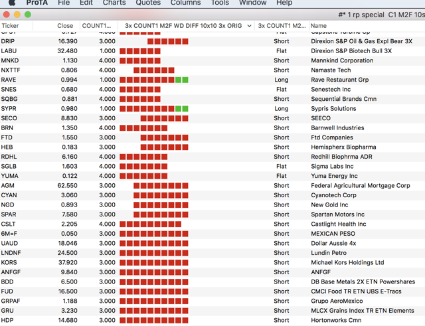Click close price 0.183 for HEB

point(69,147)
